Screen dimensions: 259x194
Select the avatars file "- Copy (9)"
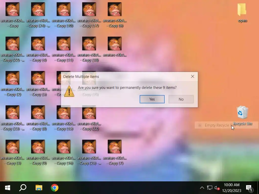[x=38, y=152]
